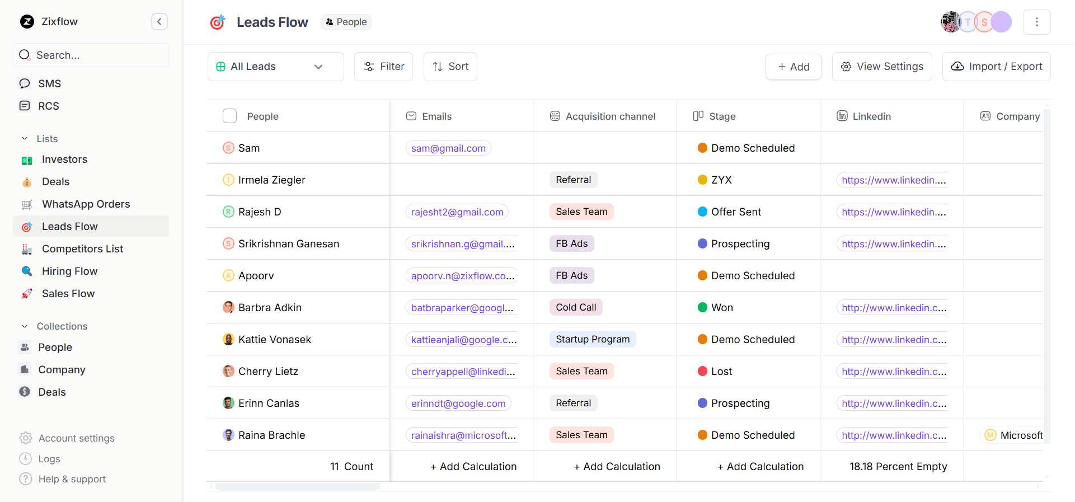Viewport: 1075px width, 502px height.
Task: Click the green Won stage dot
Action: (x=702, y=308)
